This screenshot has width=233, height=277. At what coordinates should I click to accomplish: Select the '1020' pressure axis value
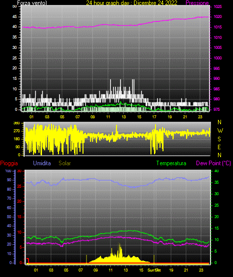coord(217,17)
